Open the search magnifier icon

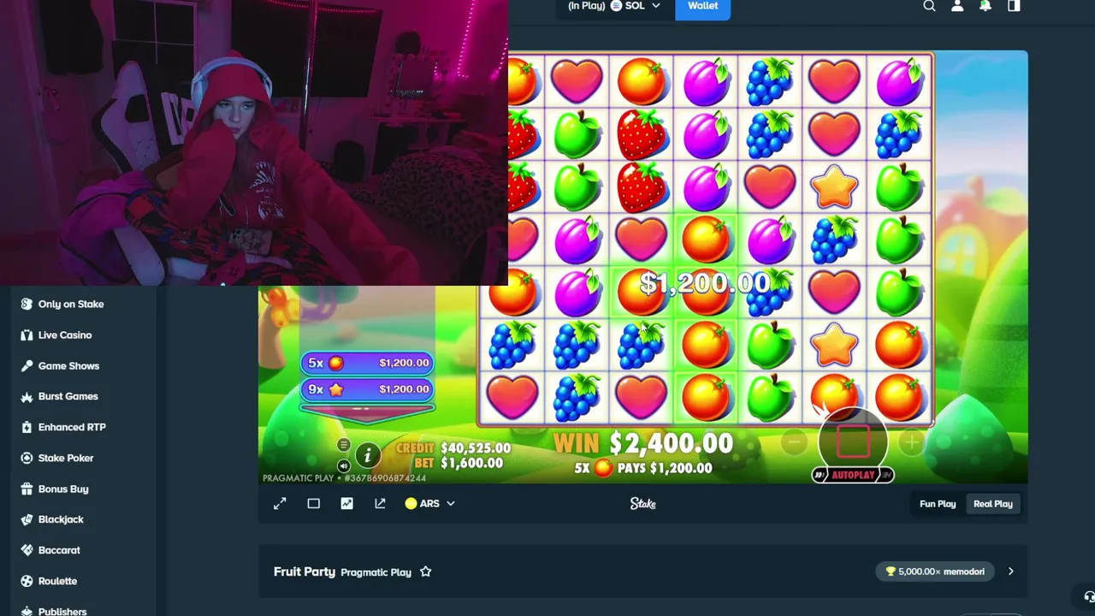coord(929,6)
